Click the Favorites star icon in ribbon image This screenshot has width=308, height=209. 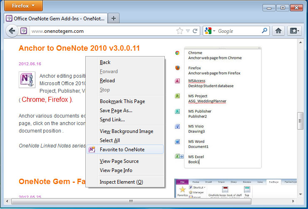click(x=183, y=189)
